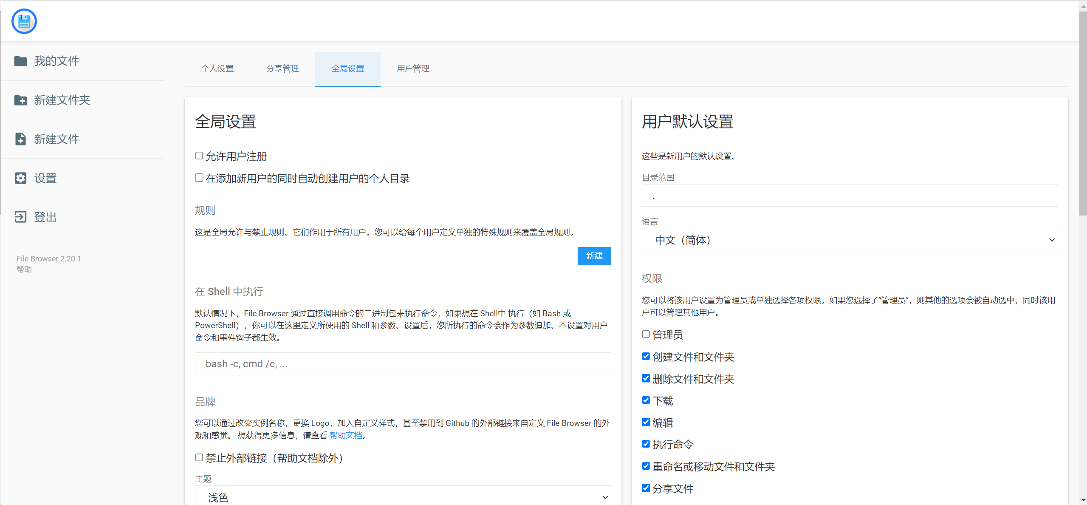Viewport: 1087px width, 505px height.
Task: Enable the 管理员 permission checkbox
Action: click(x=646, y=335)
